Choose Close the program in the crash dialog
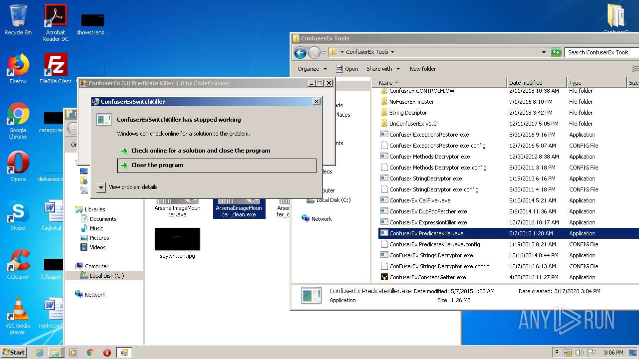This screenshot has height=359, width=639. click(217, 166)
